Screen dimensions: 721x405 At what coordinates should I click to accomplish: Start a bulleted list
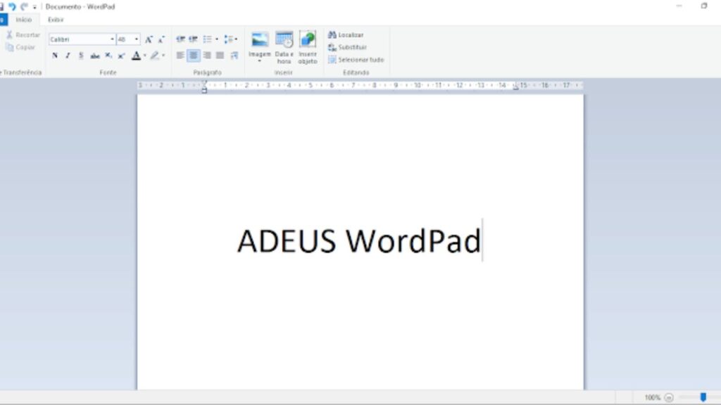(208, 39)
